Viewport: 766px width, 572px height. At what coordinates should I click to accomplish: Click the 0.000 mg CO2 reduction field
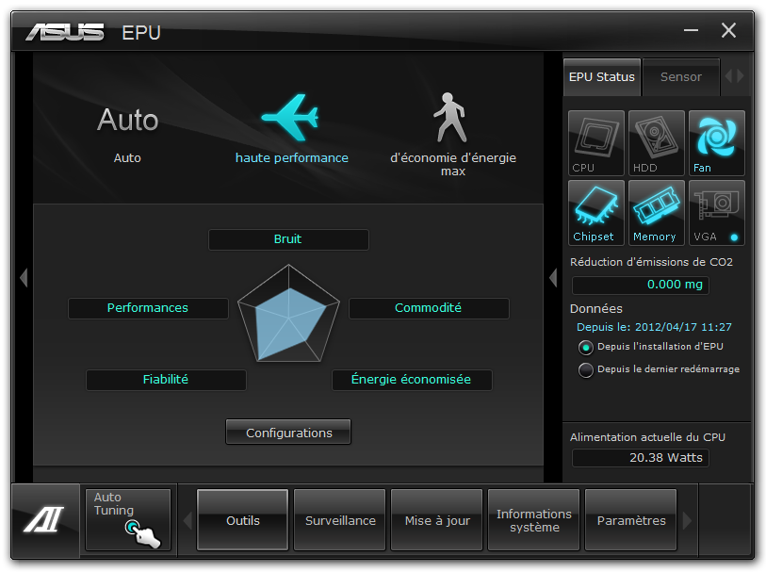(640, 285)
